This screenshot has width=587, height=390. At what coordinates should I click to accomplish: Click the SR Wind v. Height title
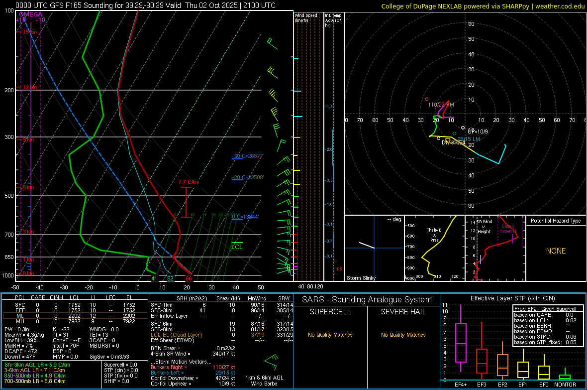(x=484, y=227)
